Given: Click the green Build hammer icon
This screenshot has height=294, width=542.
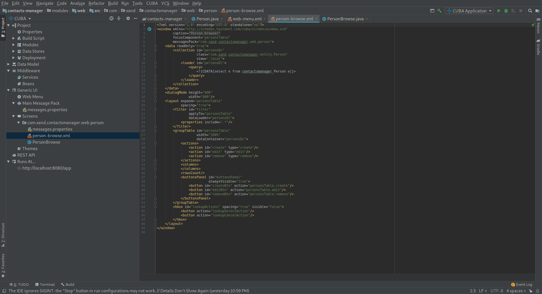Looking at the screenshot, I should [440, 11].
